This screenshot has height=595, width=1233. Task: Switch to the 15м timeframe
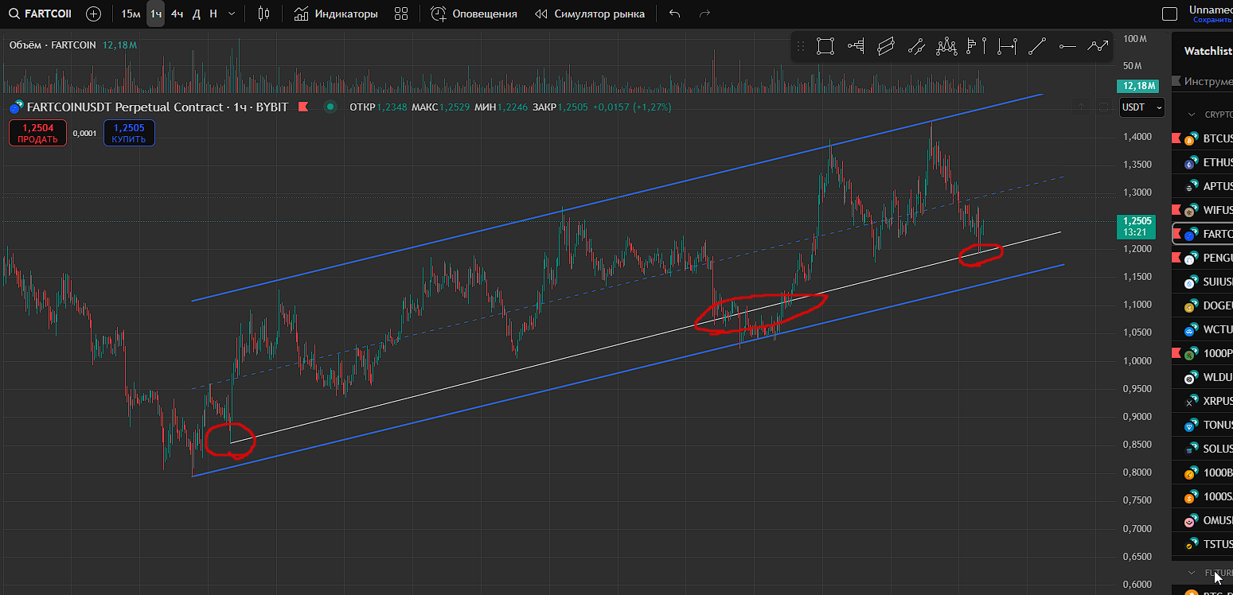131,14
